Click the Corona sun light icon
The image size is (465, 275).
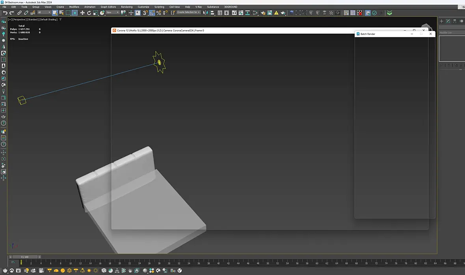(89, 271)
